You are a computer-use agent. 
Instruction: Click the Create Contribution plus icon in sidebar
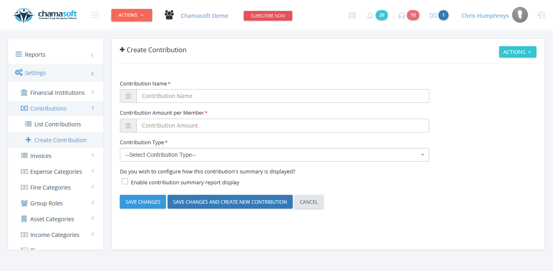pyautogui.click(x=28, y=140)
